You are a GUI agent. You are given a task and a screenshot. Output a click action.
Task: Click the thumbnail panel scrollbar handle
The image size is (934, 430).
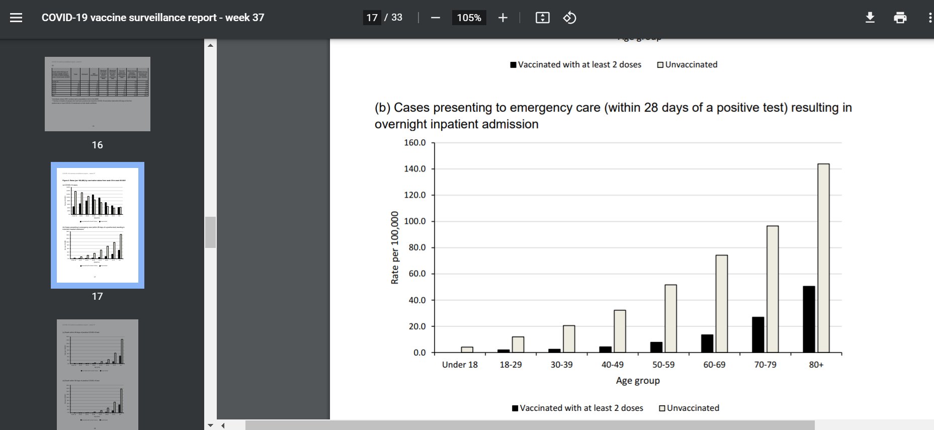(x=210, y=232)
